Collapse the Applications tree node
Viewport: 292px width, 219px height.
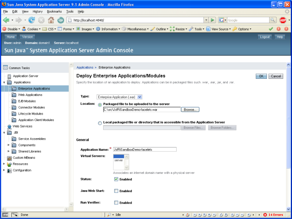[x=4, y=82]
